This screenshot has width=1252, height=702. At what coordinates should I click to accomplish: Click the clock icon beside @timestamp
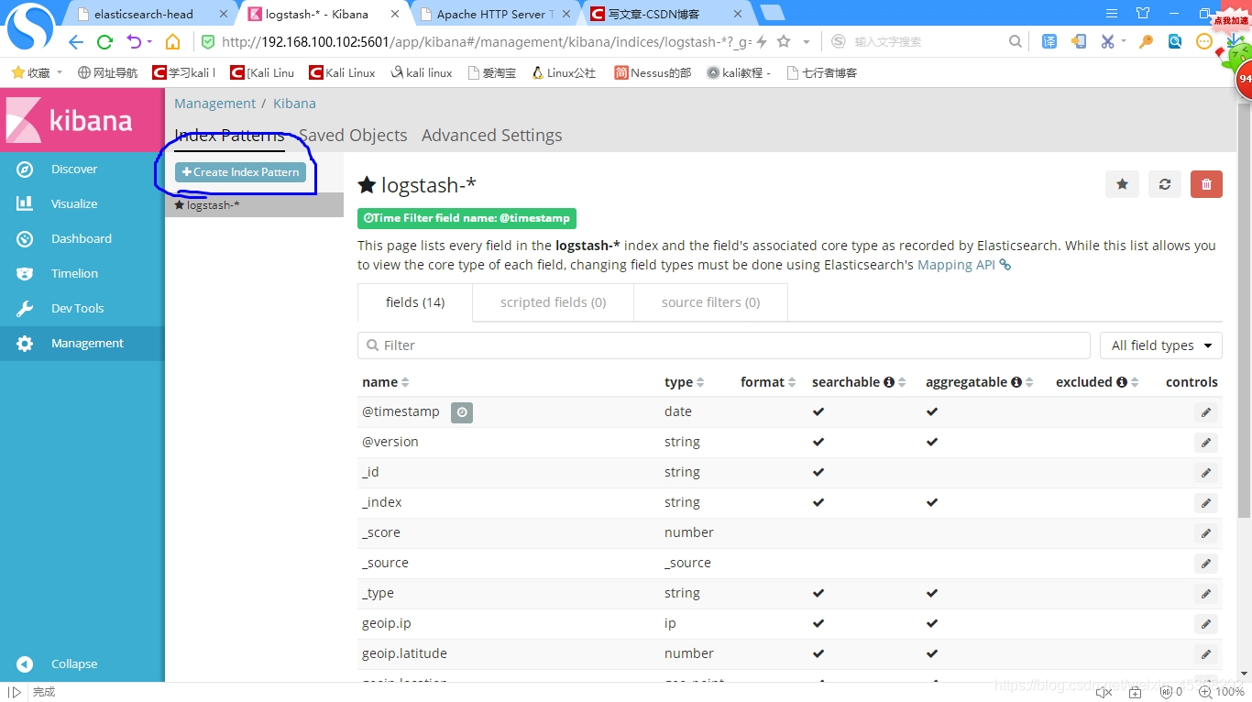(462, 412)
